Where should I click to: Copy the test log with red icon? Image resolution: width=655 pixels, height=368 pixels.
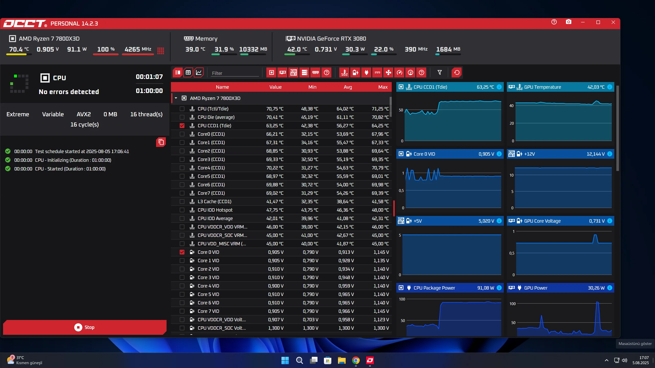[x=161, y=142]
